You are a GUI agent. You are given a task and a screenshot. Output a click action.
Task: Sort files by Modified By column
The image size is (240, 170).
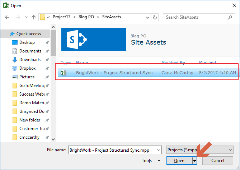[173, 62]
